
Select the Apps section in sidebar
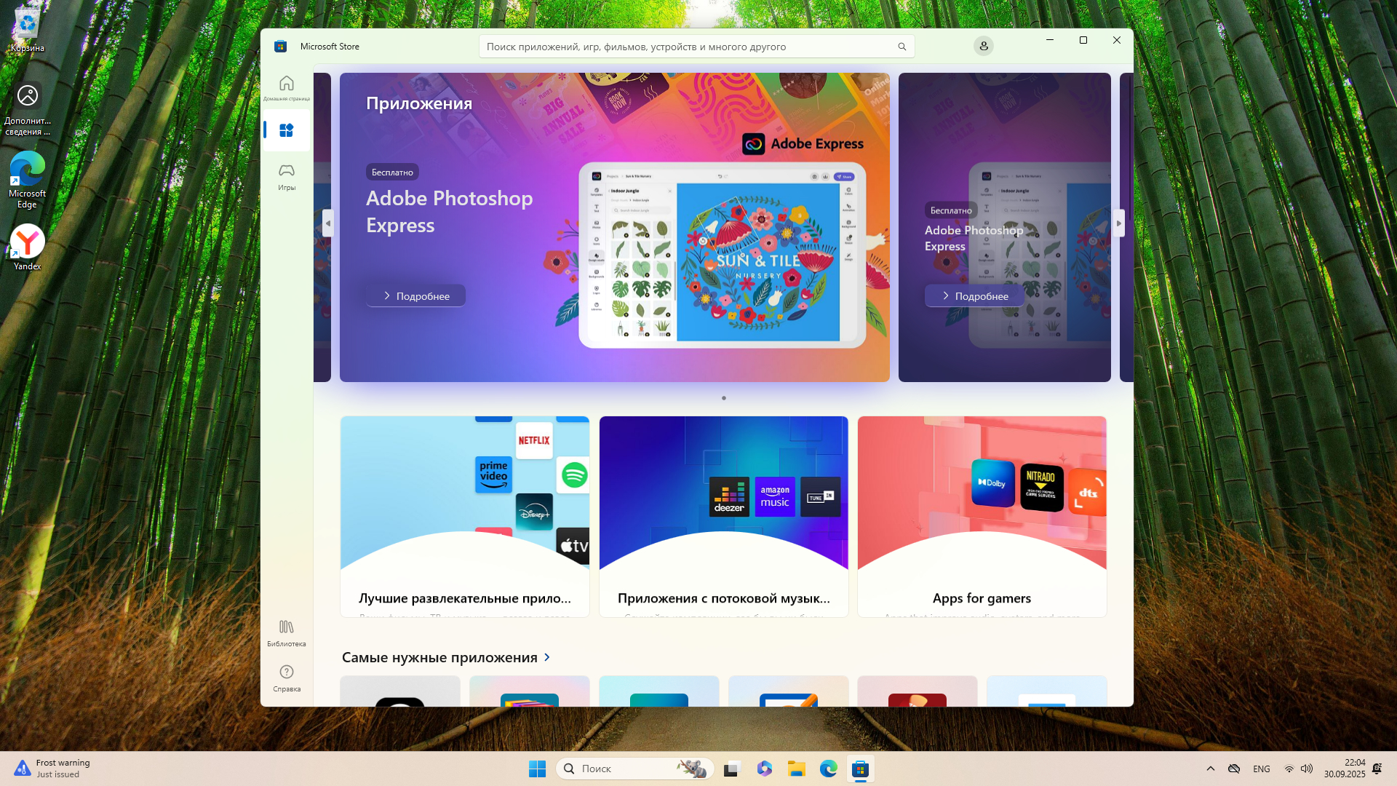point(286,130)
